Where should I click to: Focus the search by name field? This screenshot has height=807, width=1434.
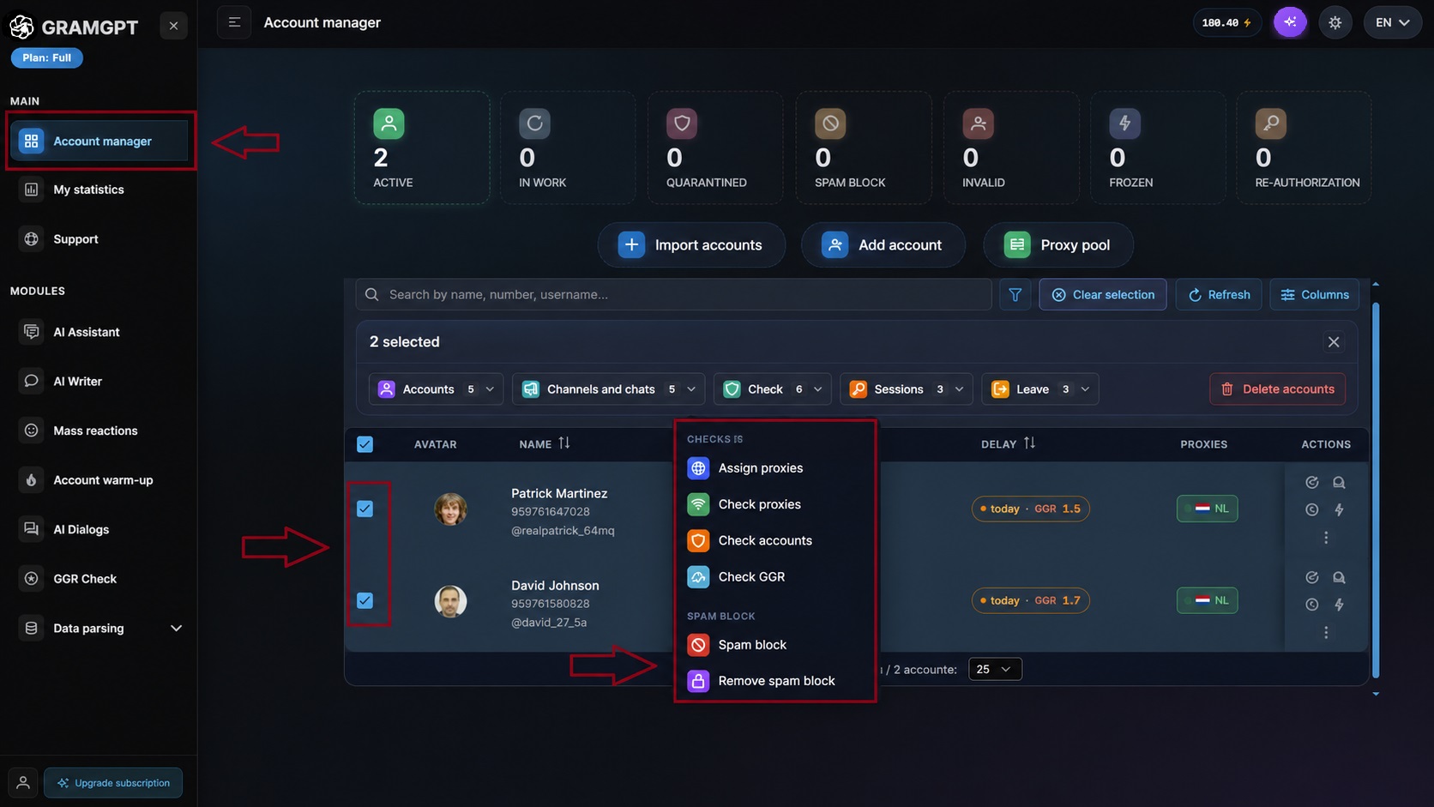point(673,294)
